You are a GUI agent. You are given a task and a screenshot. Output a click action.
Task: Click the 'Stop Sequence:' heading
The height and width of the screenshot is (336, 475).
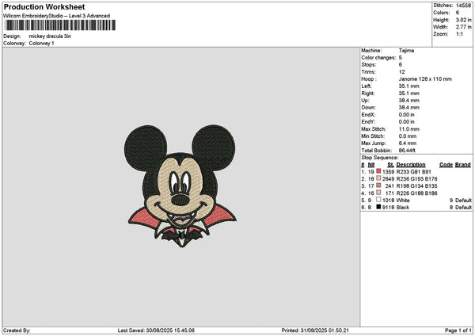(379, 158)
